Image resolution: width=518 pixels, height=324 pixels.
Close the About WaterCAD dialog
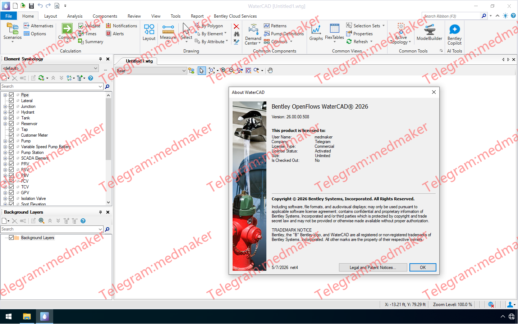tap(434, 92)
